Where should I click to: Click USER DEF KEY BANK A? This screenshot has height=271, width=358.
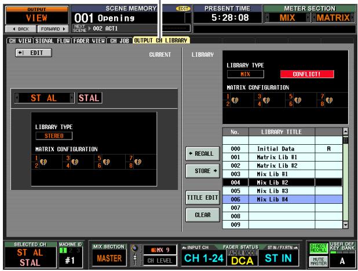342,260
